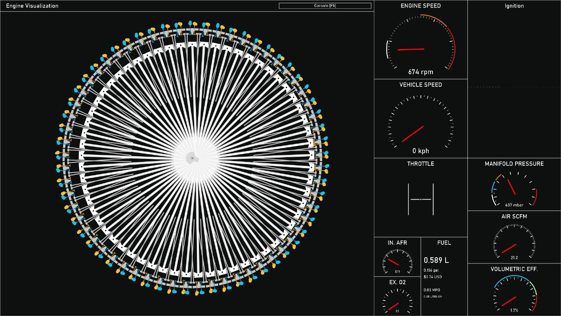The height and width of the screenshot is (316, 561).
Task: Click the $0.74 USD fuel cost text
Action: pyautogui.click(x=433, y=277)
